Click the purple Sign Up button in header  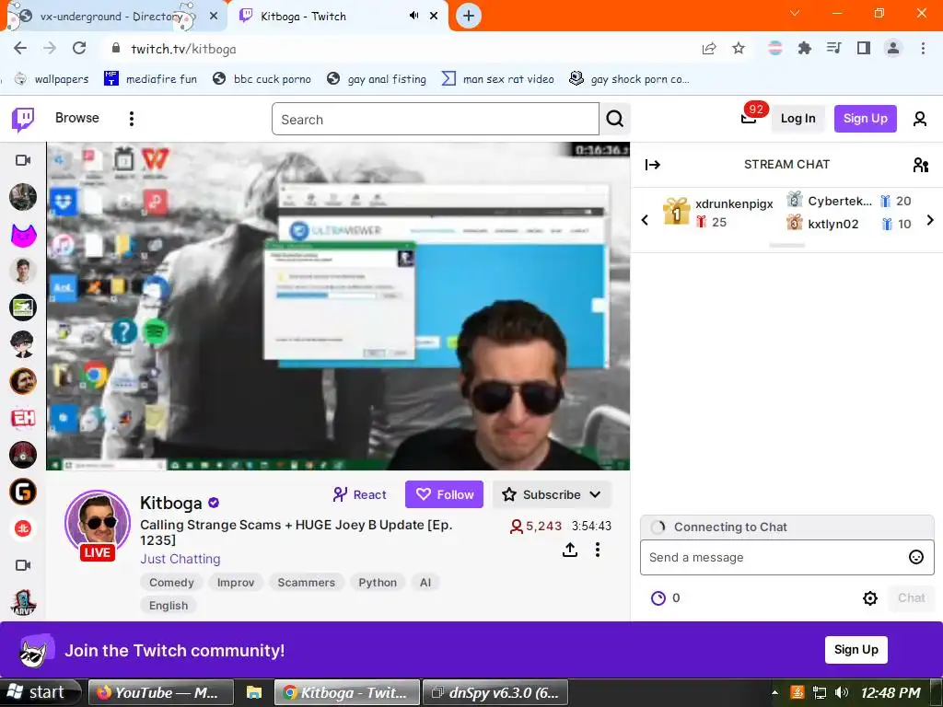(x=865, y=119)
